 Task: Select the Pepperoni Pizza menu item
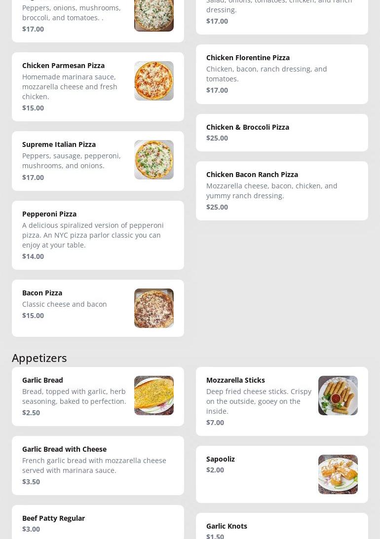(x=98, y=235)
